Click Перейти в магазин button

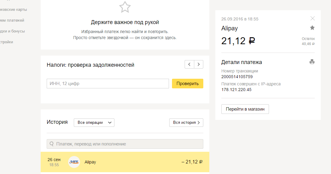(245, 109)
